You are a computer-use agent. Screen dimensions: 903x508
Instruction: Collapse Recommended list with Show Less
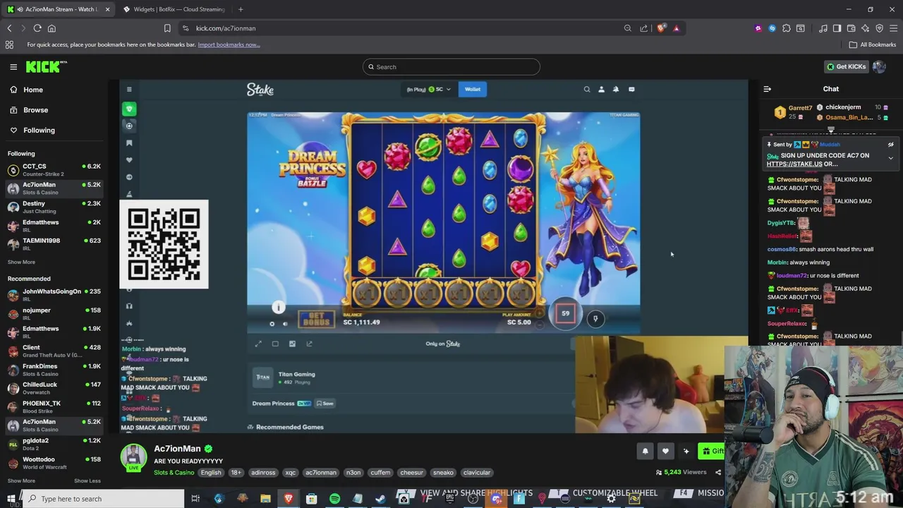87,480
